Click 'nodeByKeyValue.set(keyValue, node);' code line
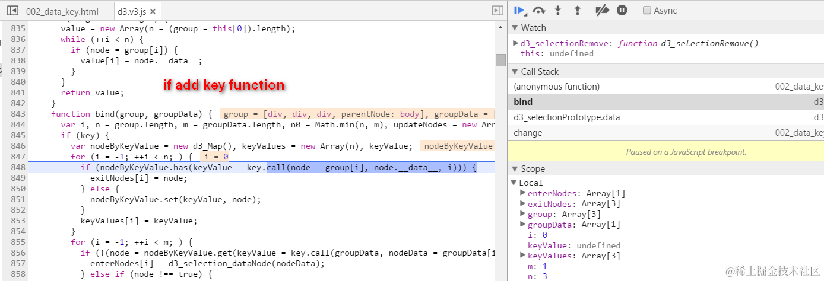 [175, 199]
